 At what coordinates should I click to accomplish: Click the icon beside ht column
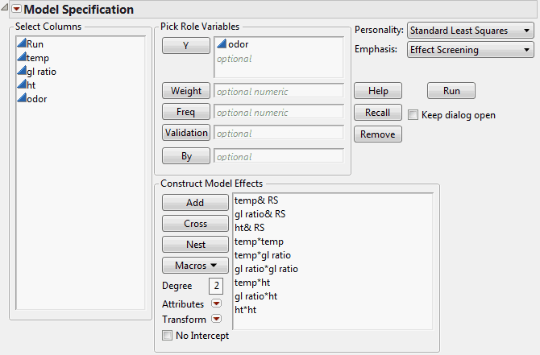coord(21,85)
